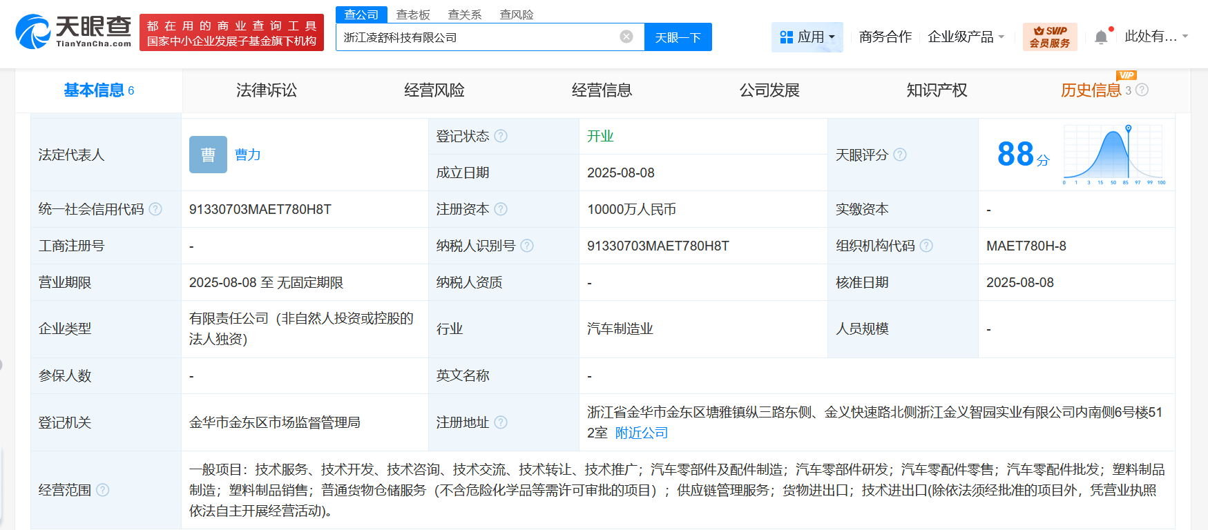The image size is (1208, 530).
Task: Switch to the 法律诉讼 tab
Action: point(267,90)
